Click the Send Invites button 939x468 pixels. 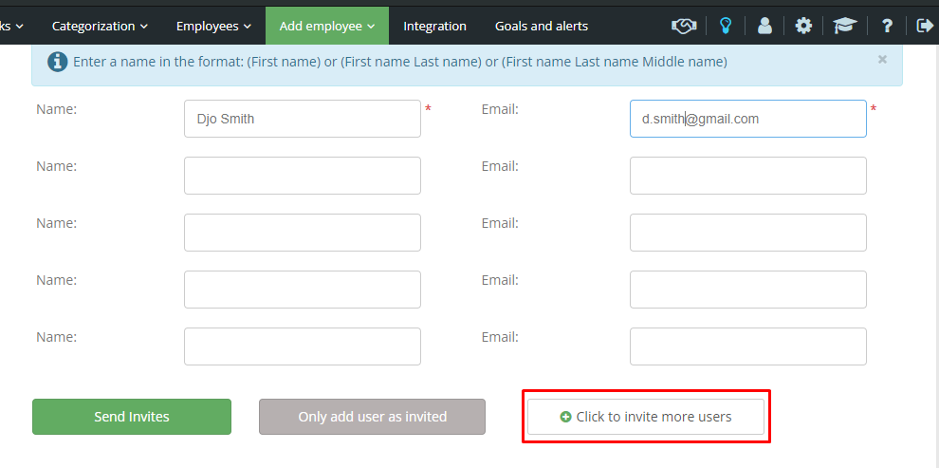click(132, 417)
